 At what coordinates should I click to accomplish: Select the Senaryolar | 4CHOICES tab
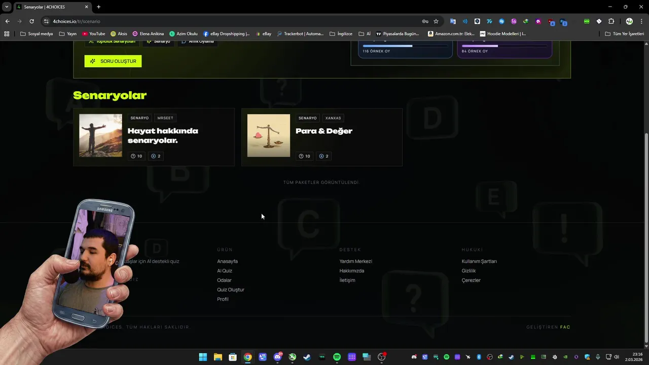[x=52, y=7]
